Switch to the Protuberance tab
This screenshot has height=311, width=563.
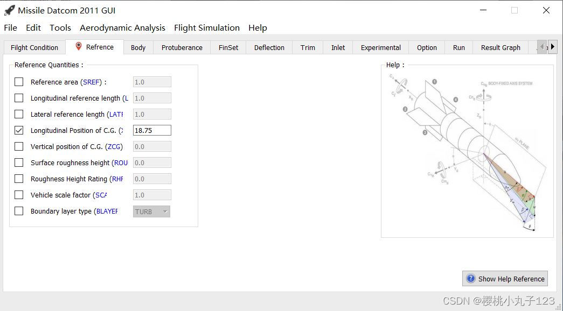(182, 48)
